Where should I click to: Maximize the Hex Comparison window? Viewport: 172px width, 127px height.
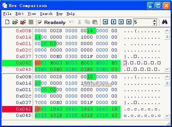[158, 5]
